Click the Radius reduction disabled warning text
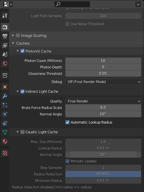The image size is (144, 192). (52, 187)
